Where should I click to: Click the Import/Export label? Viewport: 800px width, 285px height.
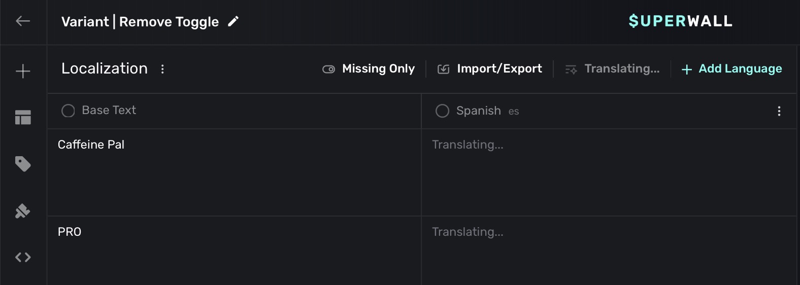pos(499,69)
